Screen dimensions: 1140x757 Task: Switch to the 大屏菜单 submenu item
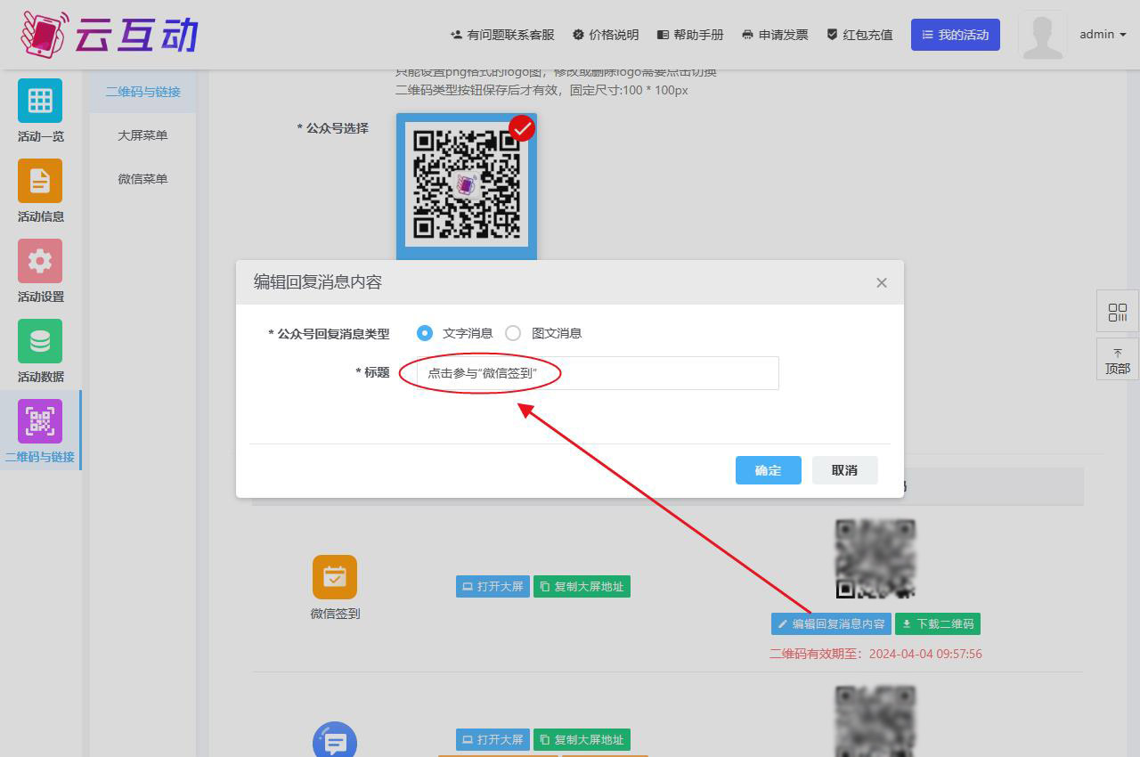pos(142,135)
